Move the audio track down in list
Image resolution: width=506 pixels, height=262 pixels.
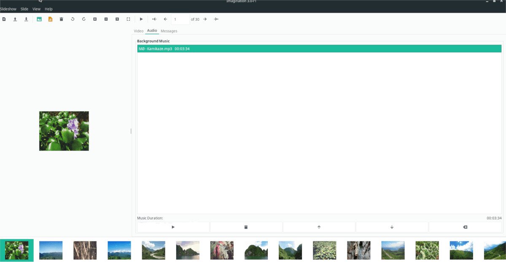[x=392, y=227]
